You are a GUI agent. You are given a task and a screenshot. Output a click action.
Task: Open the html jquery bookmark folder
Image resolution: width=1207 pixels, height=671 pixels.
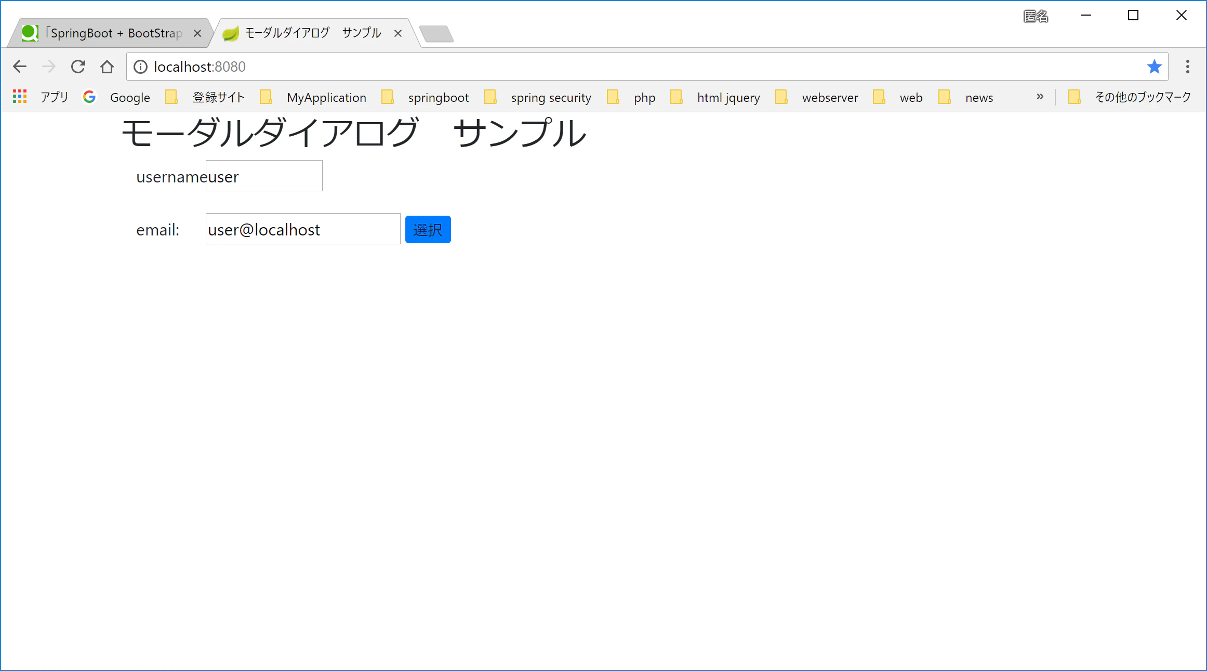click(715, 97)
